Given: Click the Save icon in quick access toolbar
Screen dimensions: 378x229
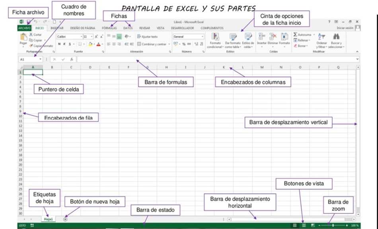Looking at the screenshot, I should tap(28, 22).
